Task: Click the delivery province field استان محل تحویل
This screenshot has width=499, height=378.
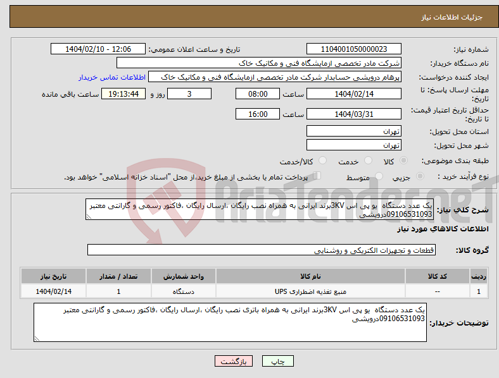Action: click(354, 131)
